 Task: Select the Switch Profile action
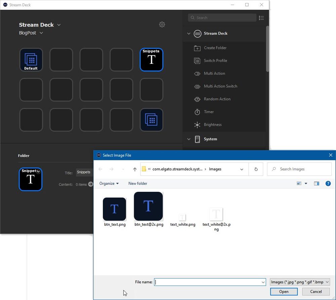pos(216,60)
